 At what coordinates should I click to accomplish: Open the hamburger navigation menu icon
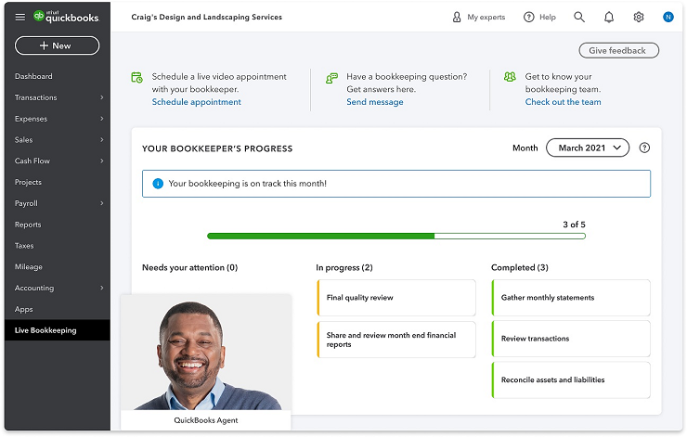pyautogui.click(x=20, y=17)
